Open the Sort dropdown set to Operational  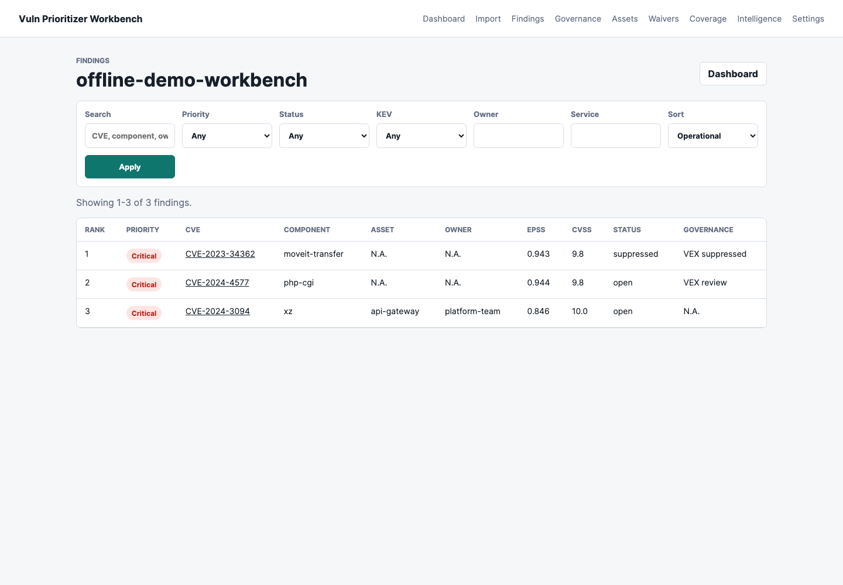(x=713, y=136)
